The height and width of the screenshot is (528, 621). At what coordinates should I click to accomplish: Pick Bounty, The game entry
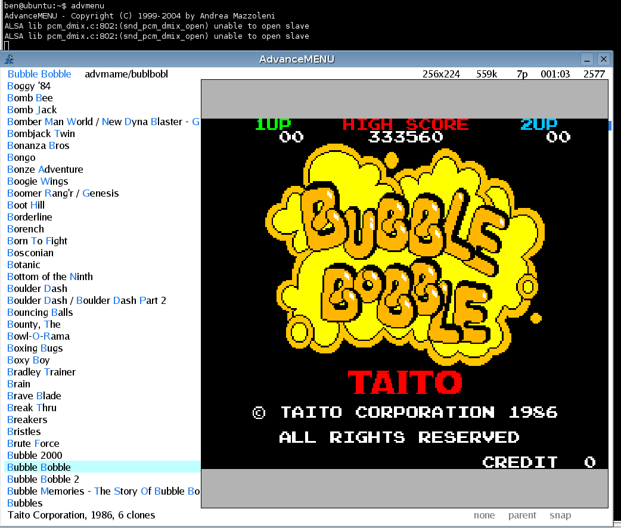pyautogui.click(x=33, y=324)
